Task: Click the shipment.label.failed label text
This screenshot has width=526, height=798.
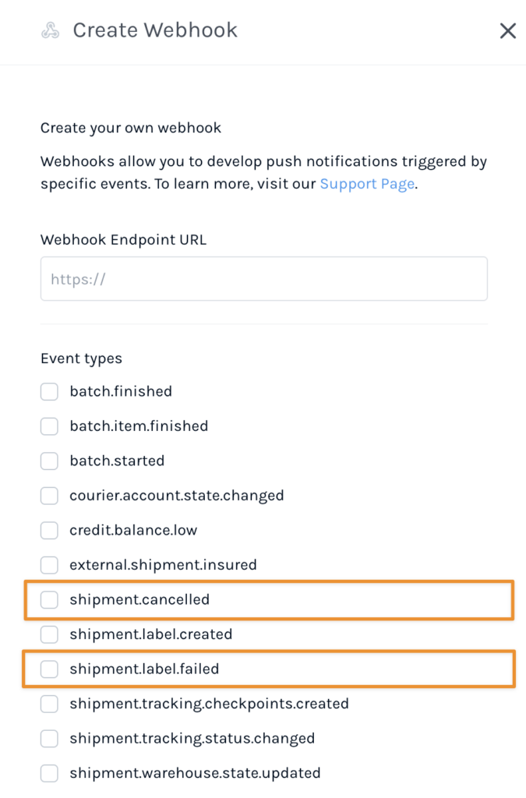Action: (144, 669)
